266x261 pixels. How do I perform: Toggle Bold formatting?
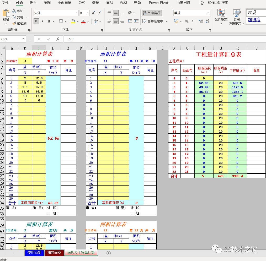click(x=36, y=21)
